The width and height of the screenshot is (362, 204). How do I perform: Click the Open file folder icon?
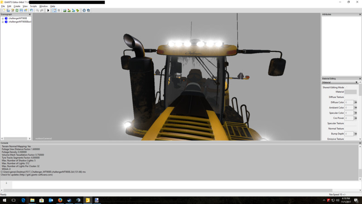(8, 10)
